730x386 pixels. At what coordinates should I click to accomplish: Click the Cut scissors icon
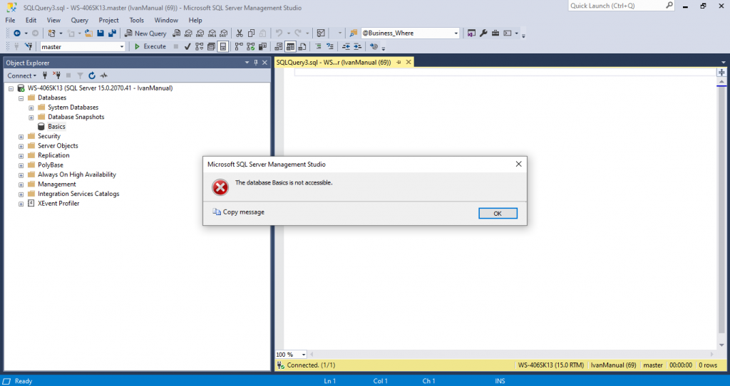pyautogui.click(x=240, y=33)
